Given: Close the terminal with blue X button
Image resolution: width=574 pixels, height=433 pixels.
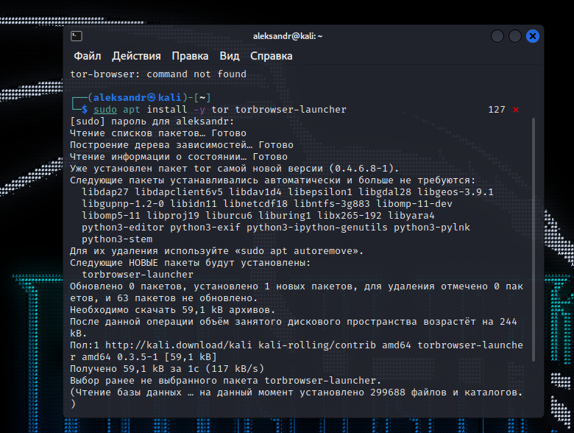Looking at the screenshot, I should pos(533,36).
